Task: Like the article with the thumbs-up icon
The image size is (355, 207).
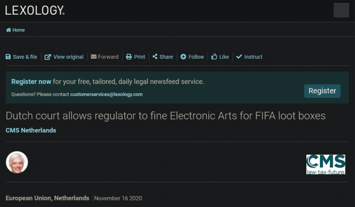Action: (215, 57)
